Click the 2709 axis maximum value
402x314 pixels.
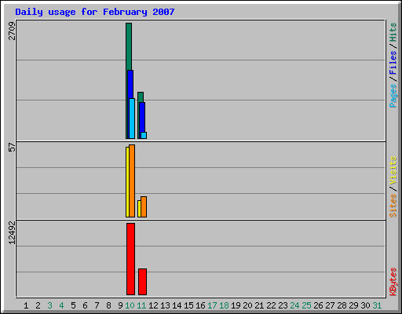12,31
